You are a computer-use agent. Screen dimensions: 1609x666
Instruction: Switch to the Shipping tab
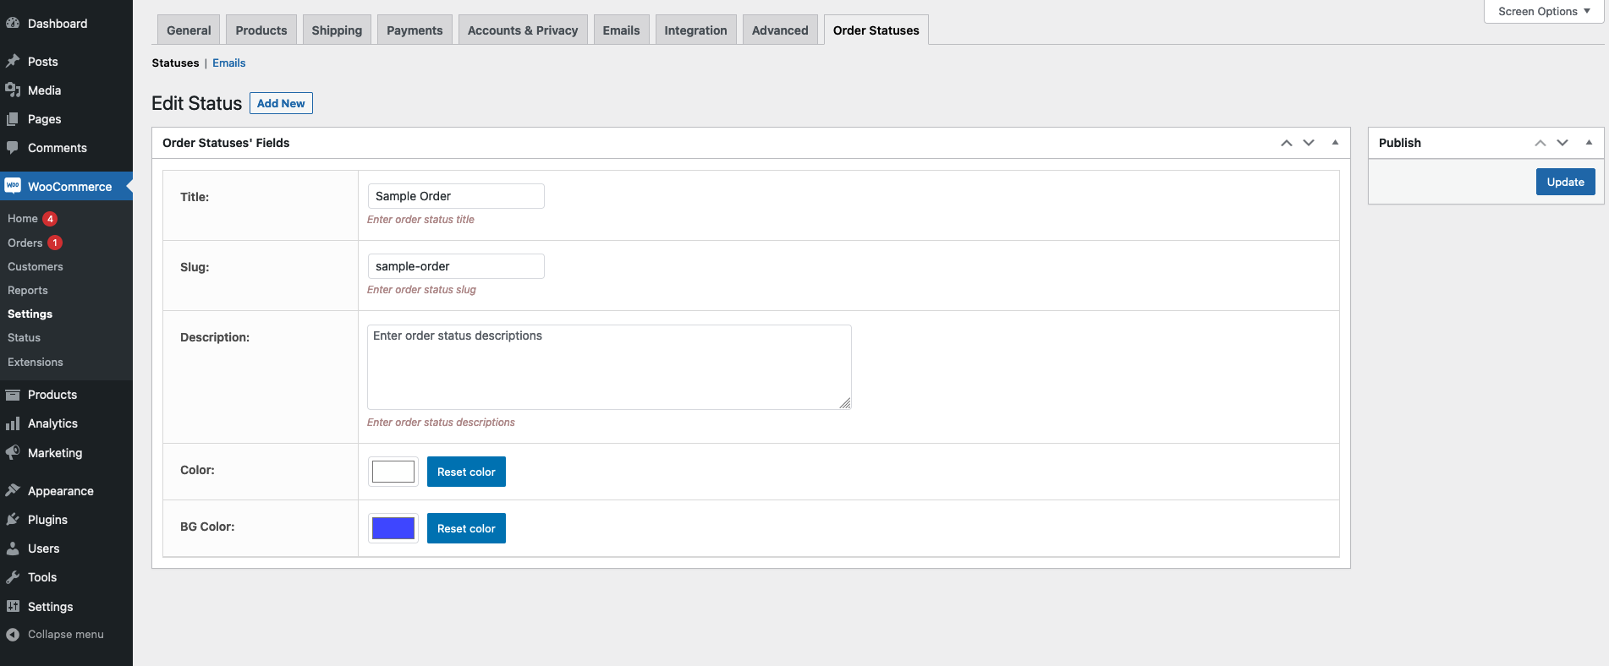(337, 30)
